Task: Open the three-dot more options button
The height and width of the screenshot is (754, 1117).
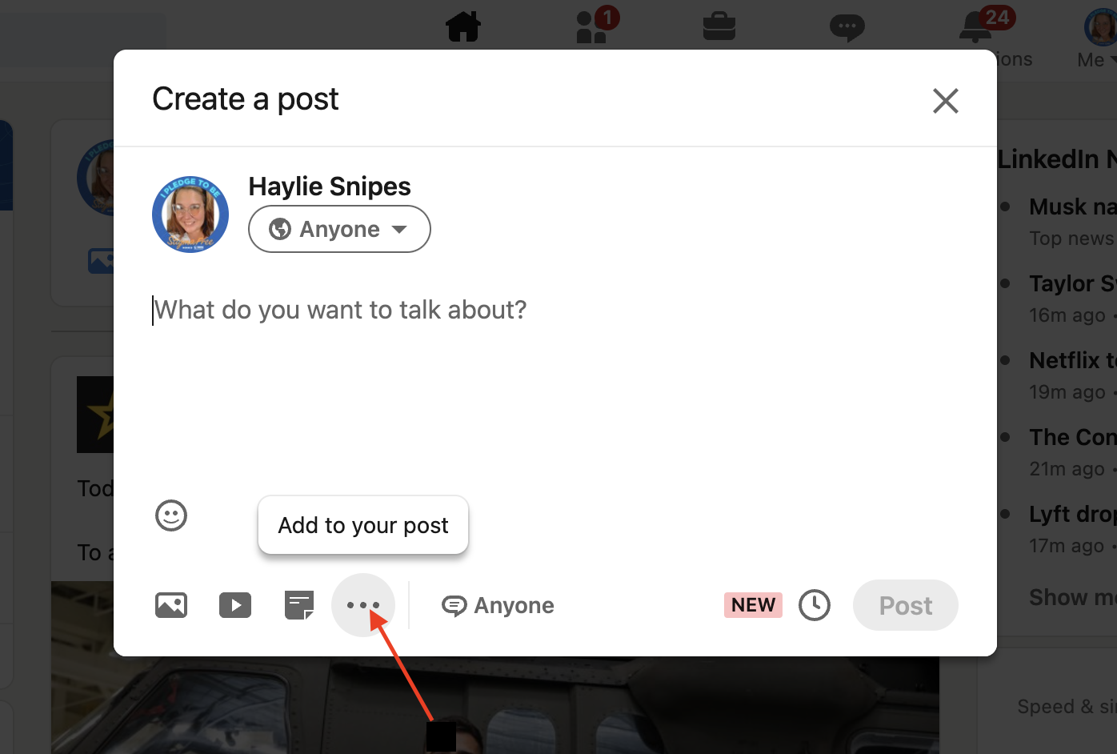Action: 363,605
